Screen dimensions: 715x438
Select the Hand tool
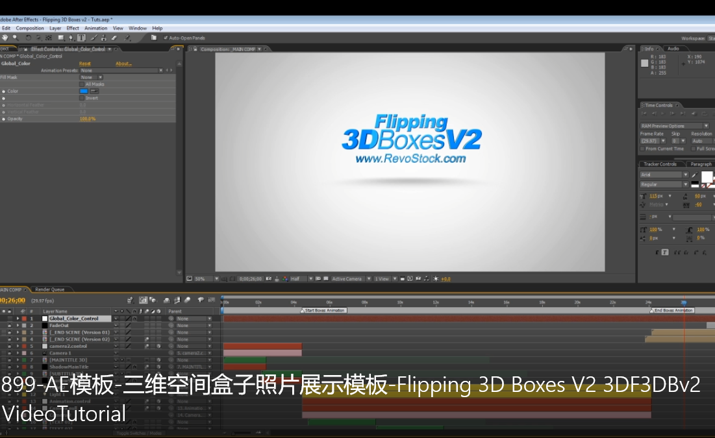5,38
